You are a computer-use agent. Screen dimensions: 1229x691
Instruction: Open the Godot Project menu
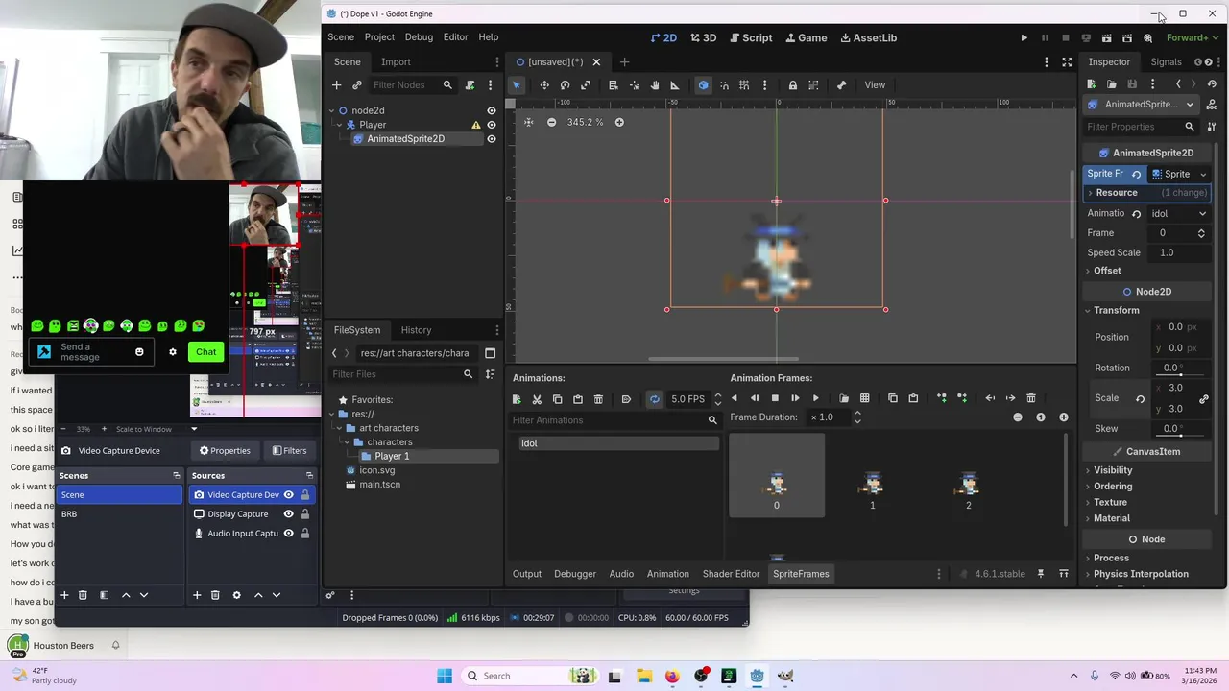coord(379,37)
